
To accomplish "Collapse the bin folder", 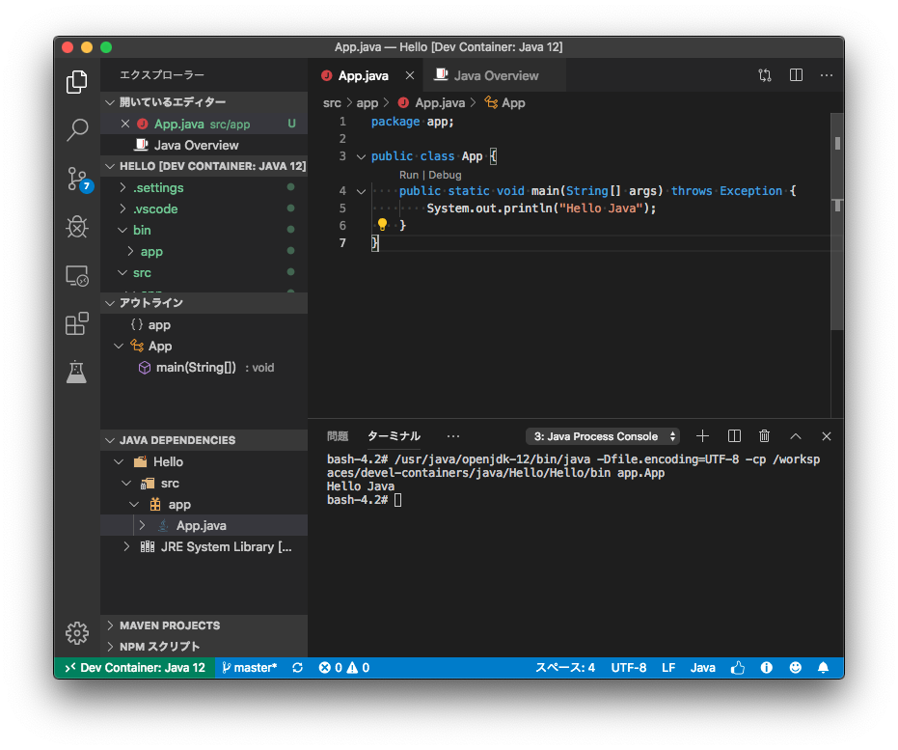I will point(122,230).
